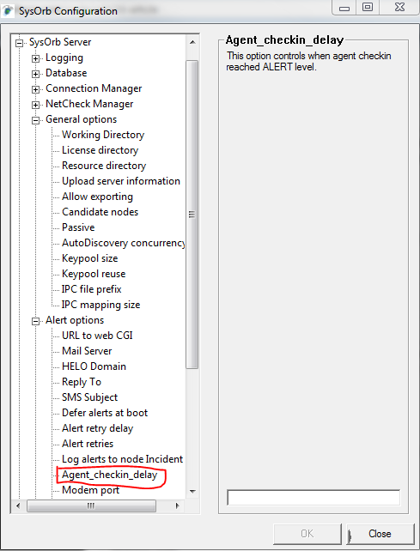Expand the Database tree node
The width and height of the screenshot is (420, 551).
click(x=35, y=74)
